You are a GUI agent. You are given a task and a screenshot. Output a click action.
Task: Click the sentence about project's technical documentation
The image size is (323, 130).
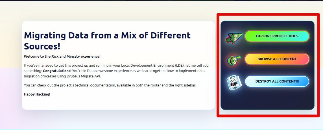pos(110,85)
